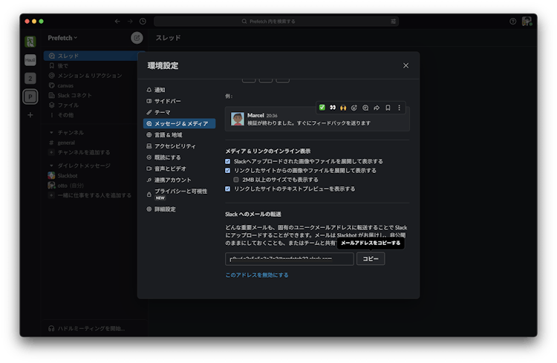Image resolution: width=557 pixels, height=363 pixels.
Task: Open the three-dot more actions menu
Action: coord(399,108)
